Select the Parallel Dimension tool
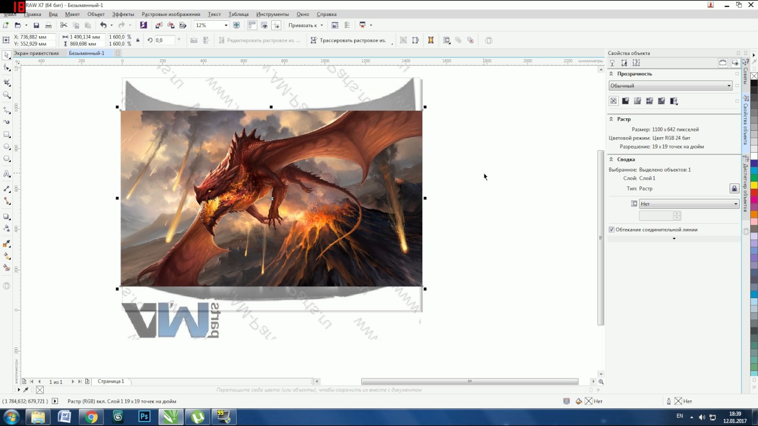This screenshot has width=758, height=426. point(7,189)
